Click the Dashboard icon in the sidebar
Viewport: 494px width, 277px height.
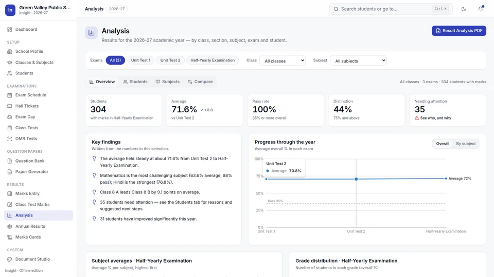pyautogui.click(x=9, y=30)
